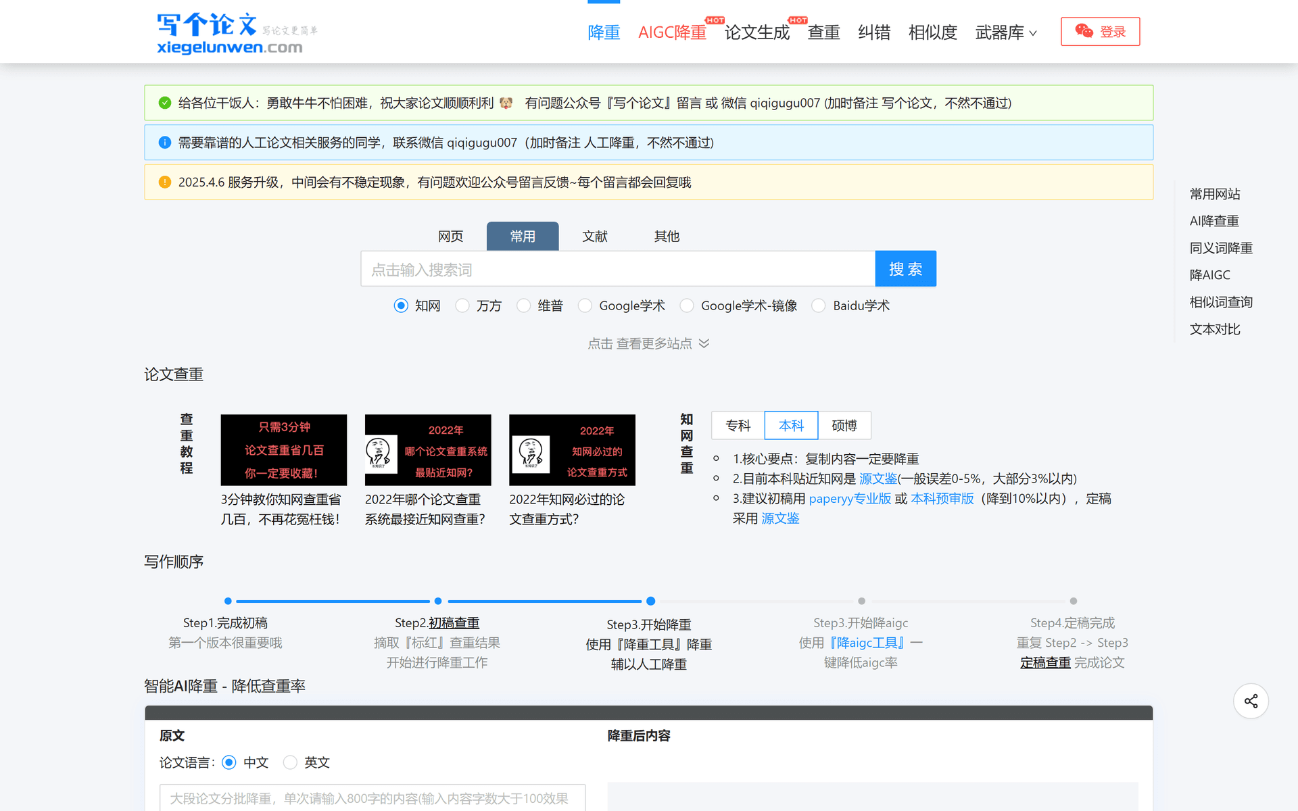The width and height of the screenshot is (1298, 811).
Task: Open the 定稿查重 link in Step4
Action: (1045, 662)
